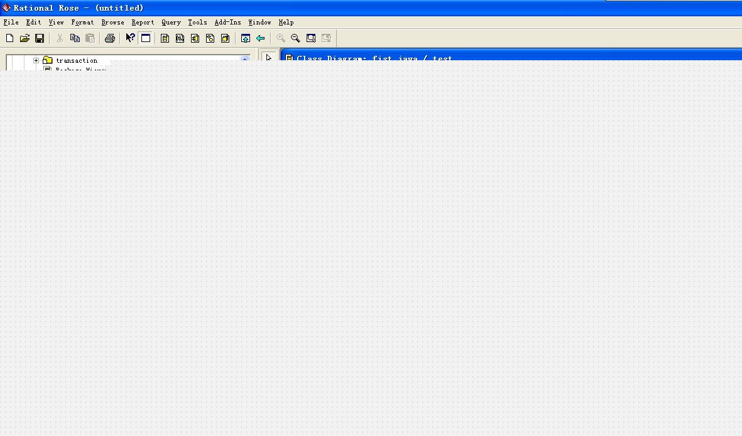Open the Help menu
The height and width of the screenshot is (436, 742).
pyautogui.click(x=286, y=22)
